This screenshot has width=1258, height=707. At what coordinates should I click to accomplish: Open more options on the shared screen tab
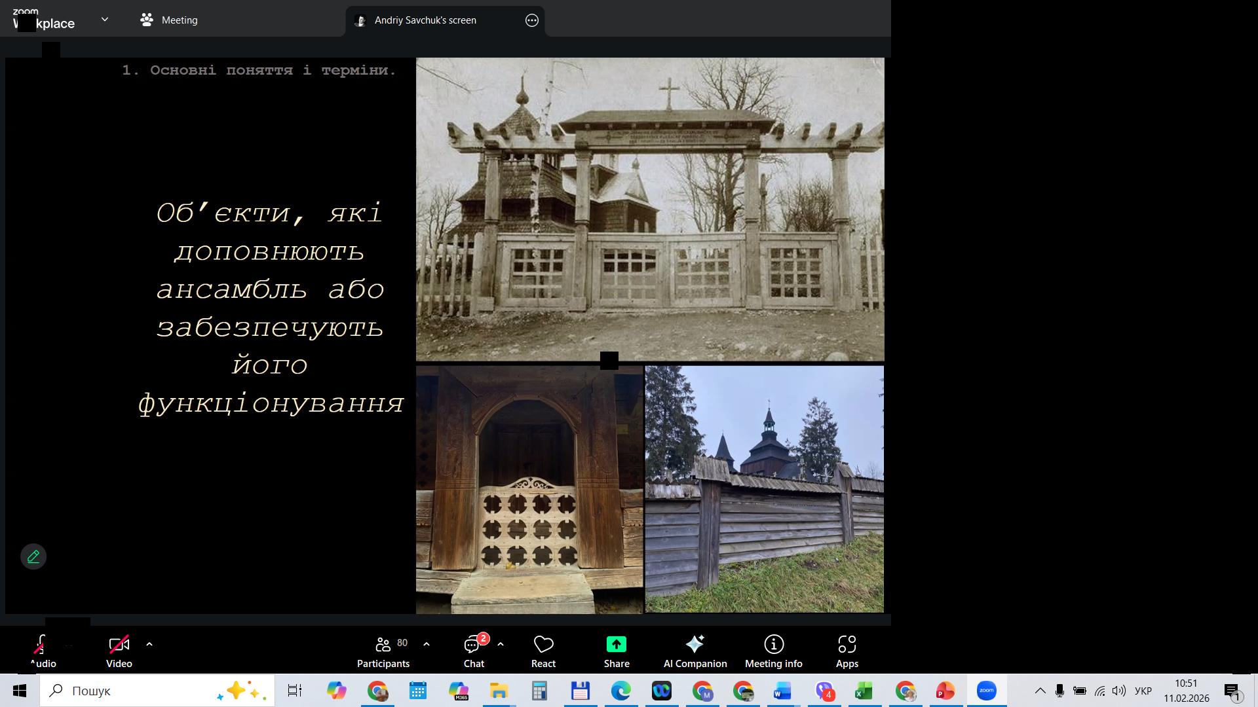click(x=531, y=20)
